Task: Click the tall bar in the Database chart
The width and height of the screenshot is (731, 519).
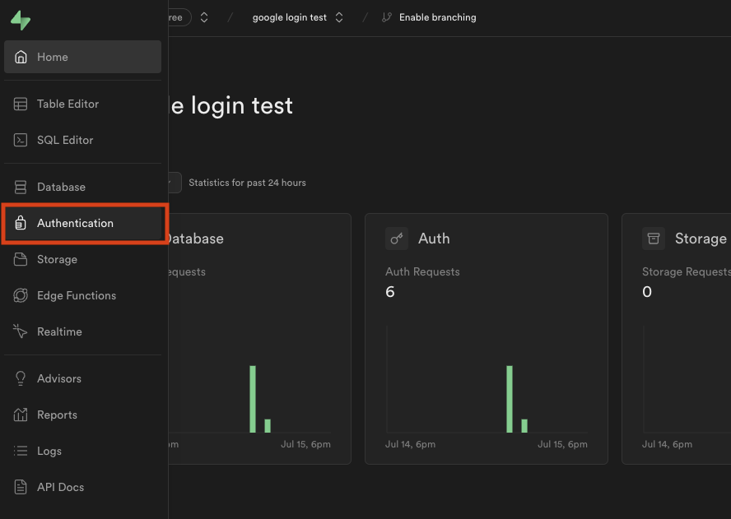Action: pyautogui.click(x=253, y=399)
